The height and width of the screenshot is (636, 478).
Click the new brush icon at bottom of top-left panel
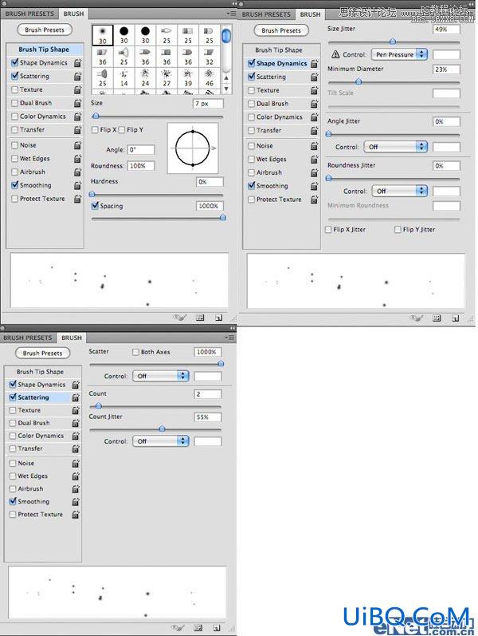point(219,318)
